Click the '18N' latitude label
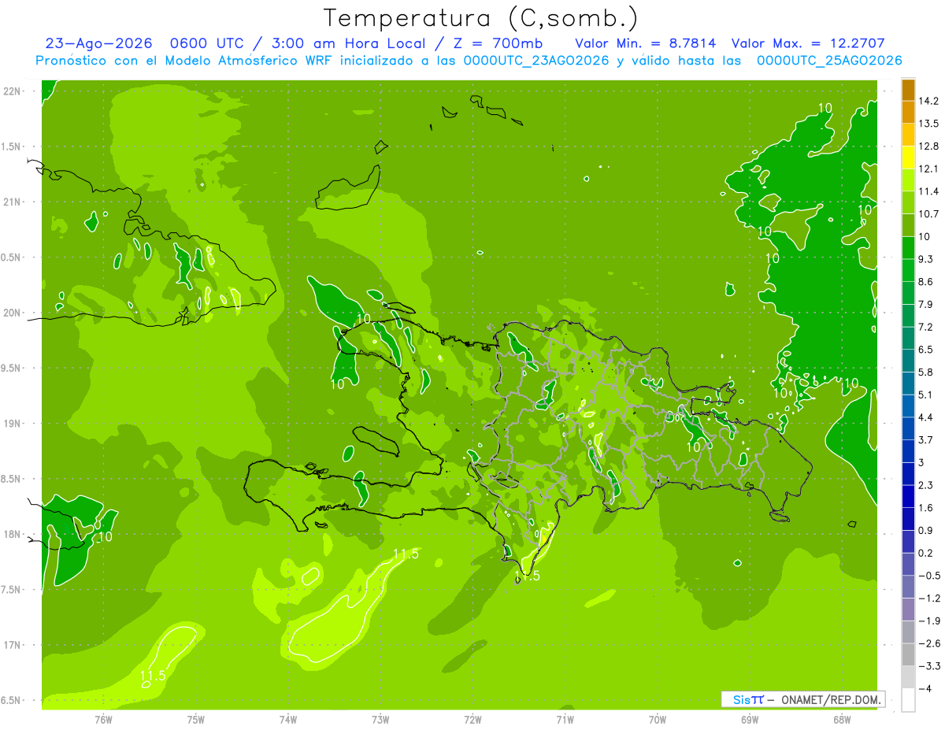This screenshot has width=945, height=730. [x=12, y=534]
